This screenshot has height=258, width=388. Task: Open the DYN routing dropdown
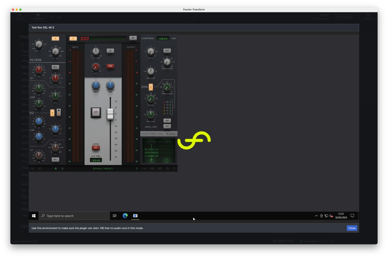click(x=152, y=156)
